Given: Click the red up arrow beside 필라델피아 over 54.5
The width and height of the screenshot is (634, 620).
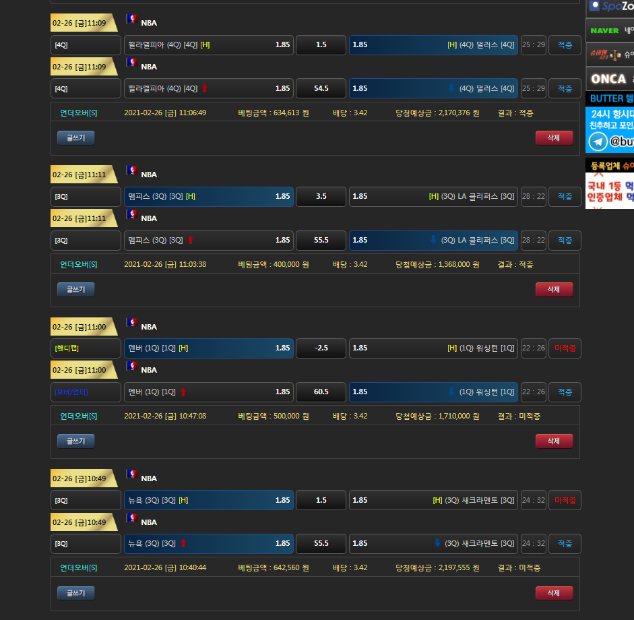Looking at the screenshot, I should tap(205, 88).
